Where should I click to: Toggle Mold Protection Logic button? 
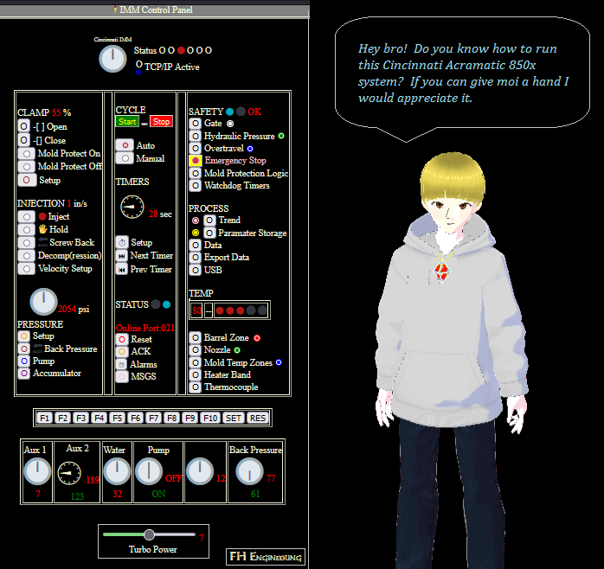point(196,173)
